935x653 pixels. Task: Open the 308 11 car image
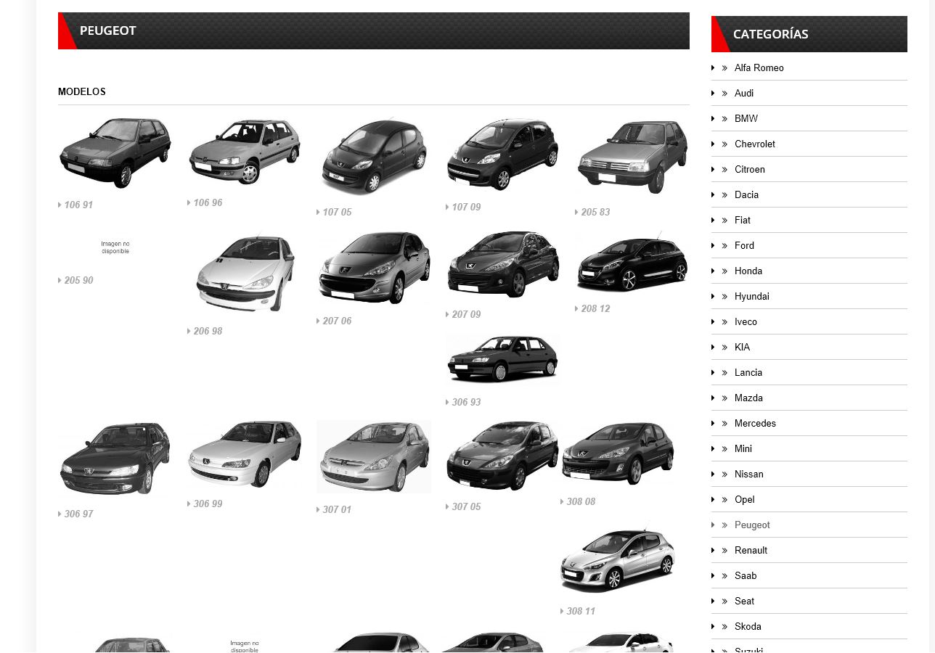618,559
